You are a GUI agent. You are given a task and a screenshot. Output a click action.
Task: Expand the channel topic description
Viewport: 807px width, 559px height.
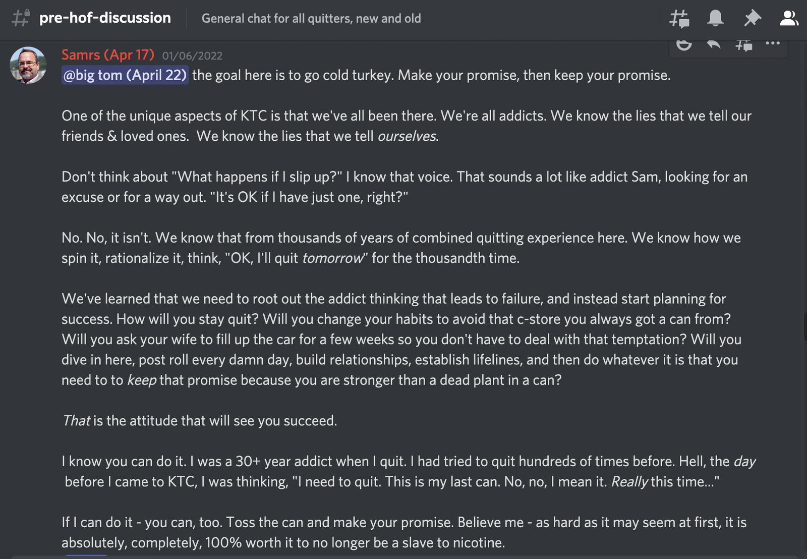coord(311,19)
